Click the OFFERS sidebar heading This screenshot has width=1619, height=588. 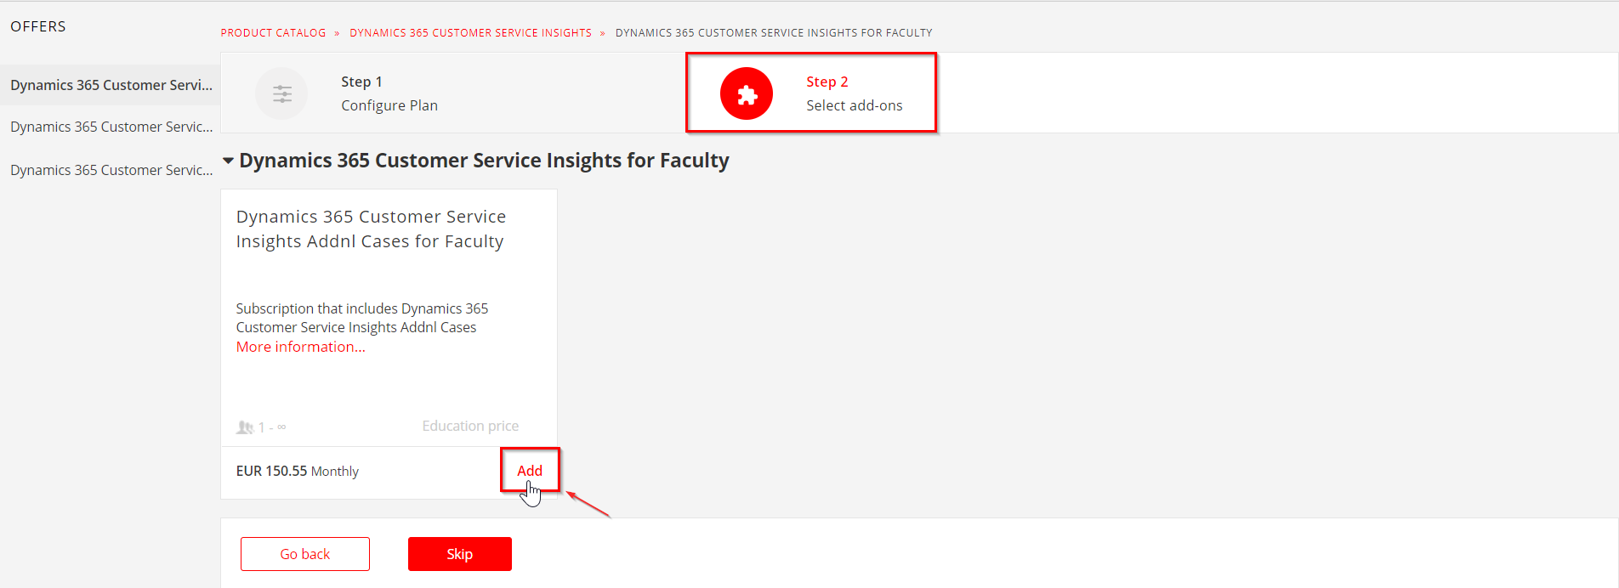click(38, 26)
